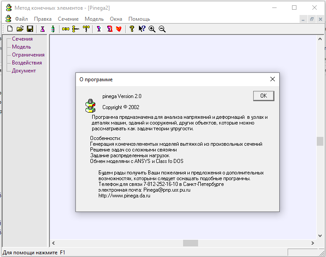Click the vertical scrollbar up arrow

tap(320, 39)
